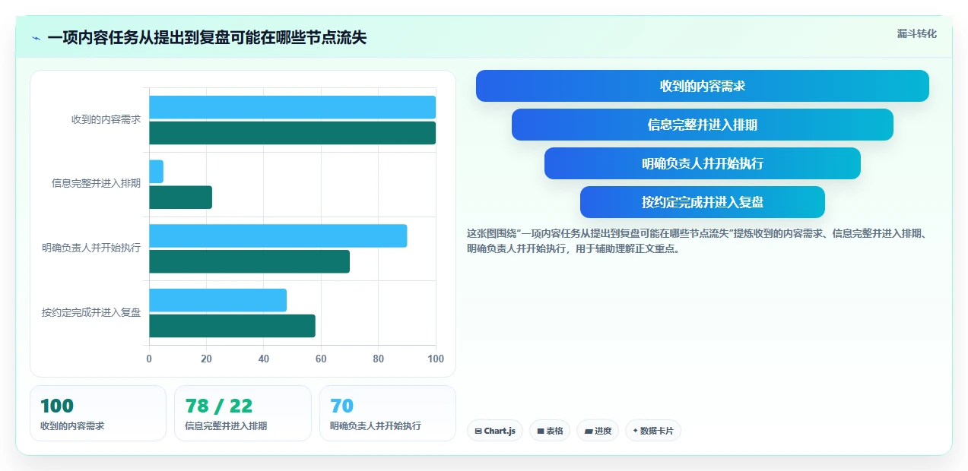Screen dimensions: 968x471
Task: Click the chart axis label 信息完整并进入排期
Action: 96,183
